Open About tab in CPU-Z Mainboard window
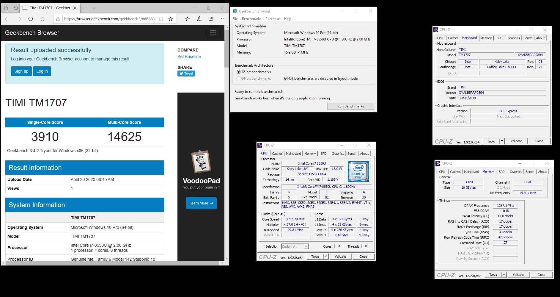The width and height of the screenshot is (560, 297). [540, 38]
